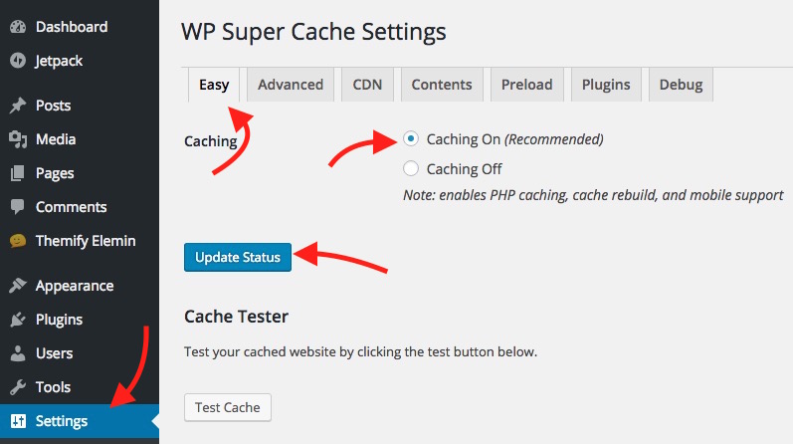Click the Appearance paintbrush icon
The image size is (793, 444).
(17, 286)
